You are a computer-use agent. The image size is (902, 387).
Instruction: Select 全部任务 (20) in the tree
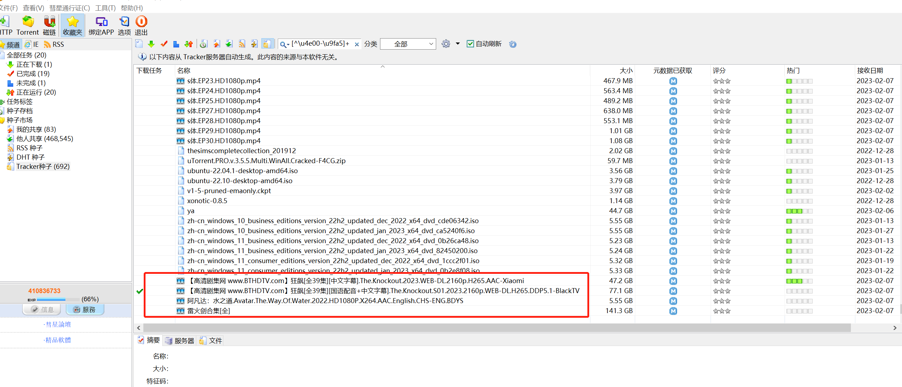coord(26,55)
